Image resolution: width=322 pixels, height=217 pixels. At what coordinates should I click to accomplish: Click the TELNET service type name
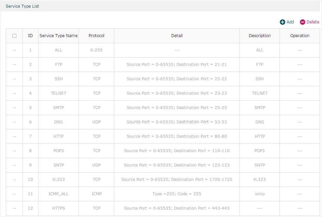59,93
